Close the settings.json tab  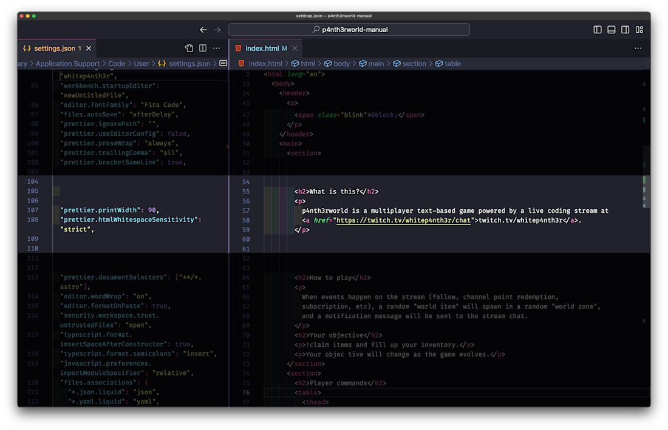89,49
